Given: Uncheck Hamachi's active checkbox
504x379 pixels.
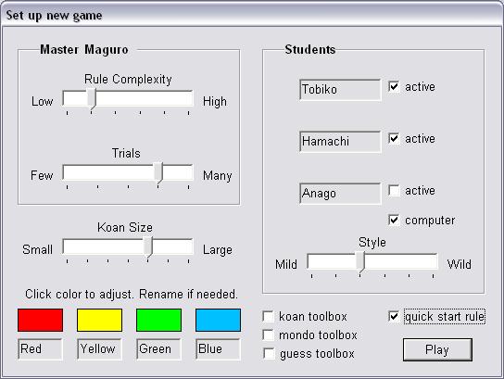Looking at the screenshot, I should click(x=394, y=139).
